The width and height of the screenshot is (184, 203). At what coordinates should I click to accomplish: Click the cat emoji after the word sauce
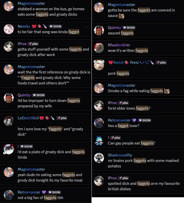tap(121, 16)
